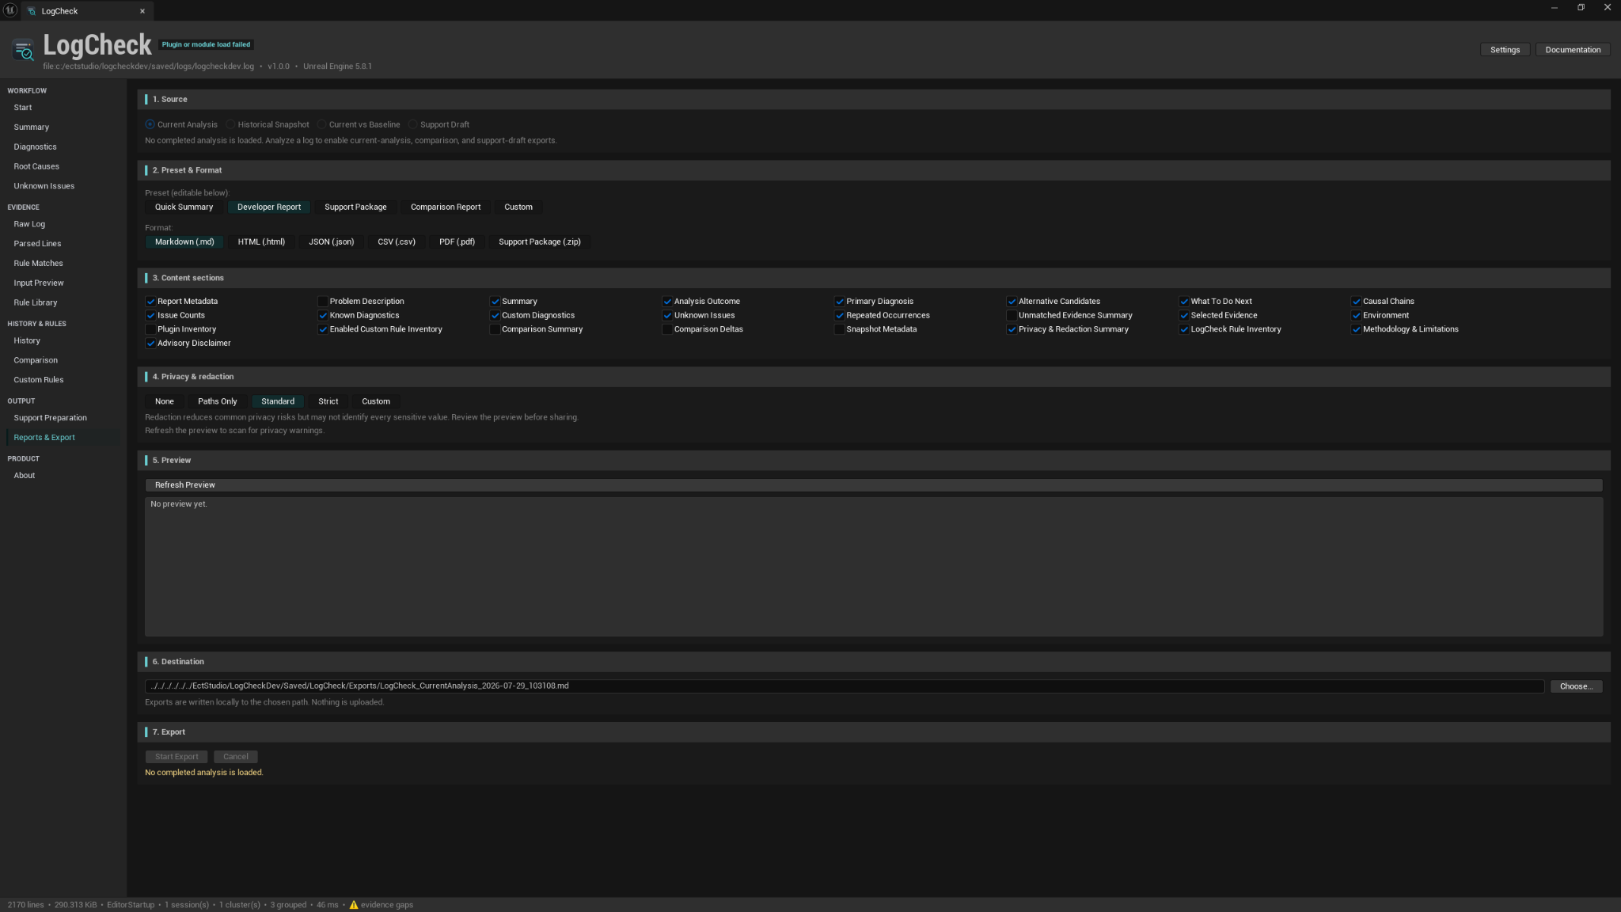Uncheck the Report Metadata checkbox
The height and width of the screenshot is (912, 1621).
click(x=150, y=302)
